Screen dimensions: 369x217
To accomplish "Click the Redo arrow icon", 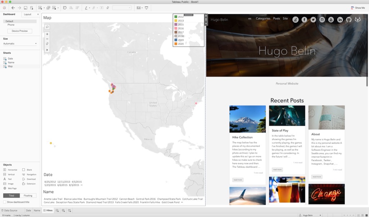I will tap(19, 8).
